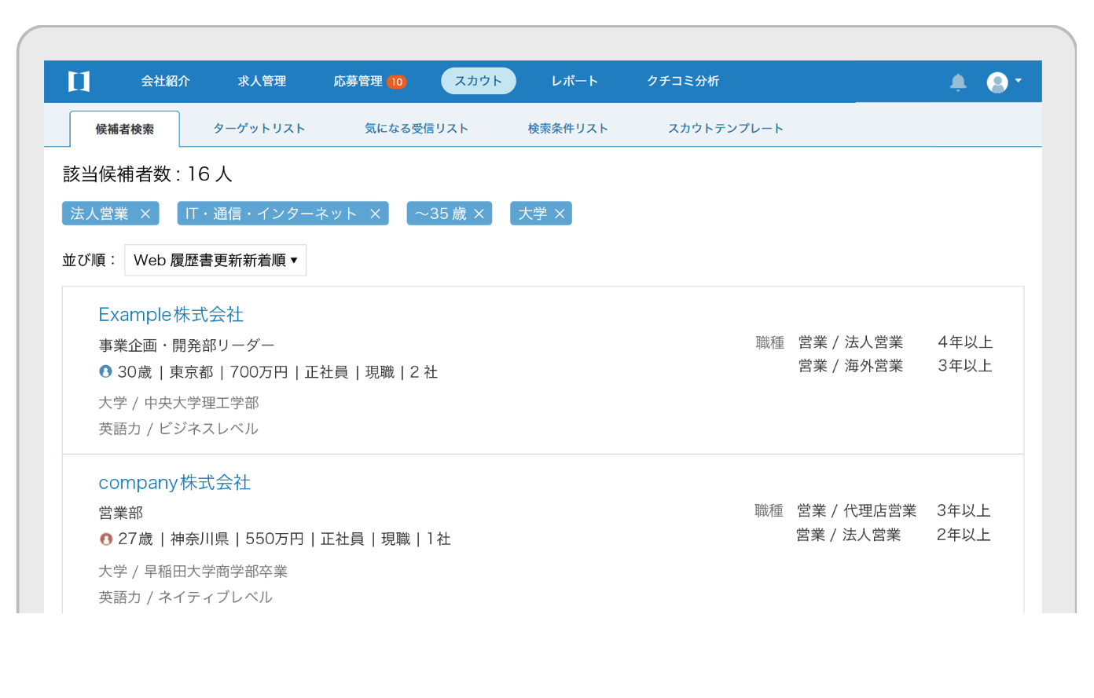The width and height of the screenshot is (1094, 698).
Task: Open the Example株式会社 candidate link
Action: [171, 315]
